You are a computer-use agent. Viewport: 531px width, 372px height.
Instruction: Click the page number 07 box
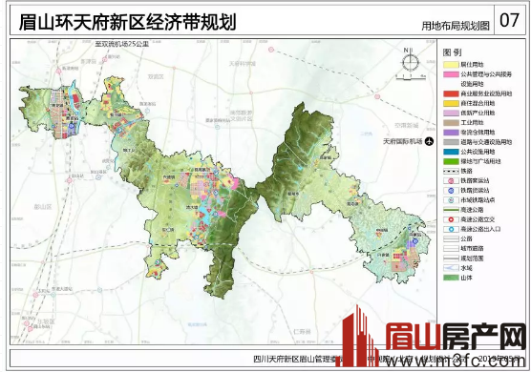(x=510, y=20)
